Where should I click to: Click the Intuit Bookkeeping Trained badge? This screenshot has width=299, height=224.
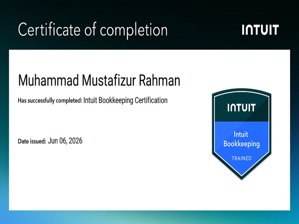(242, 134)
